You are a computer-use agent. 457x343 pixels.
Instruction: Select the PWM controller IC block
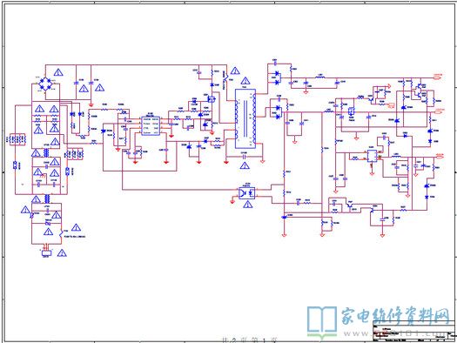pos(151,125)
